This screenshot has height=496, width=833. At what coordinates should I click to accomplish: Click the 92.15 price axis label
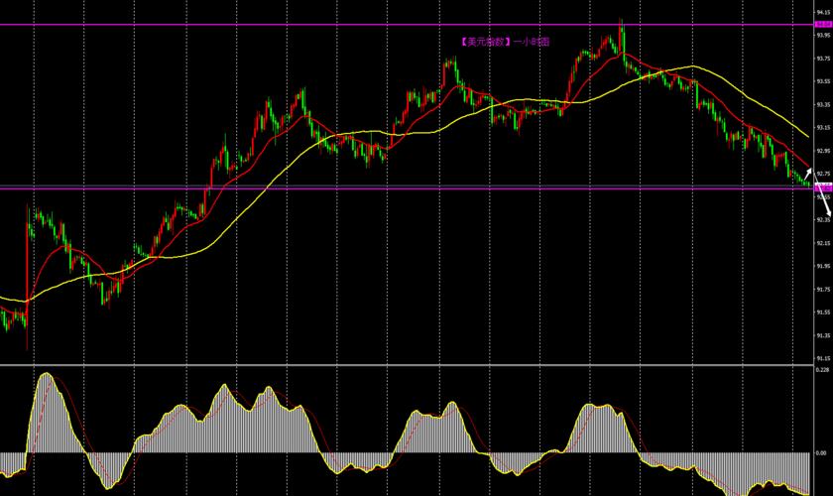point(822,242)
